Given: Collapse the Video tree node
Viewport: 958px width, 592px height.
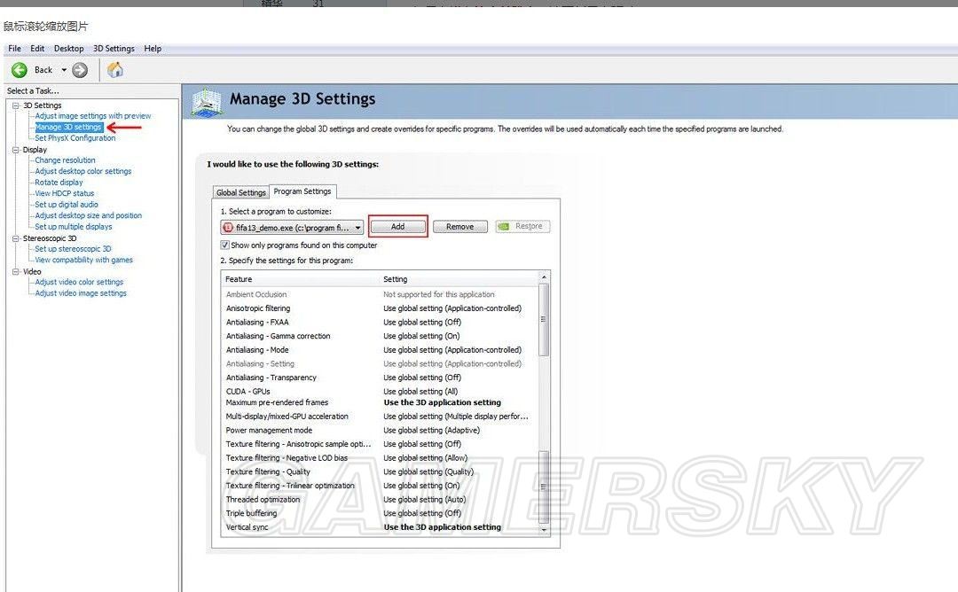Looking at the screenshot, I should (x=16, y=271).
